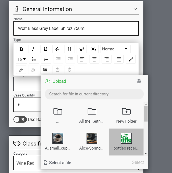Apply superscript formatting

click(x=81, y=49)
